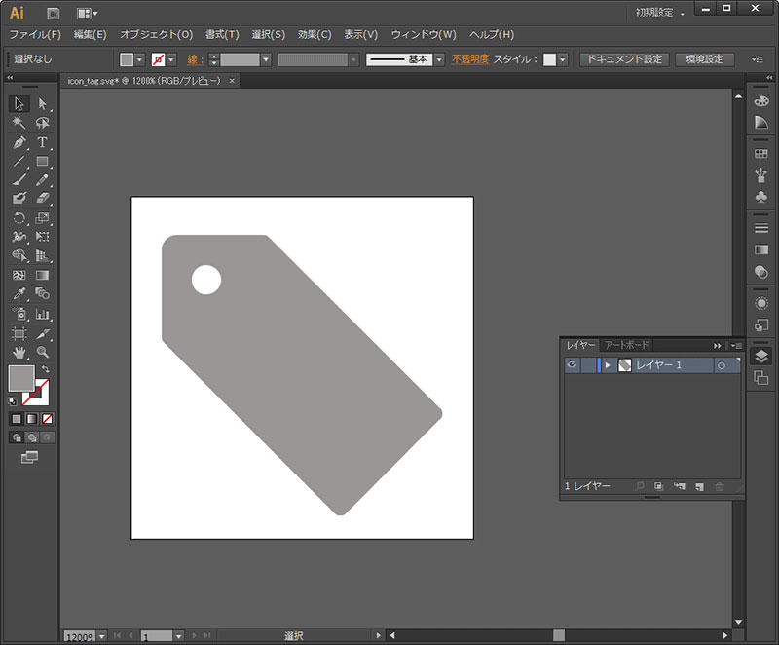Open ウィンドウ(W) menu
779x645 pixels.
424,34
